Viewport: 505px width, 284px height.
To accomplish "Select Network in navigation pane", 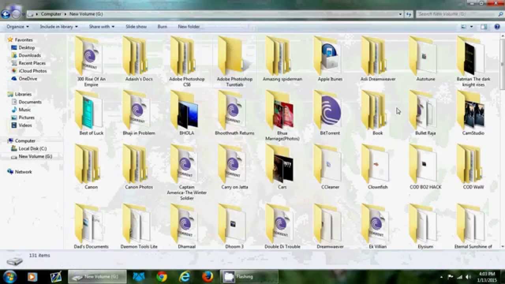I will 23,172.
